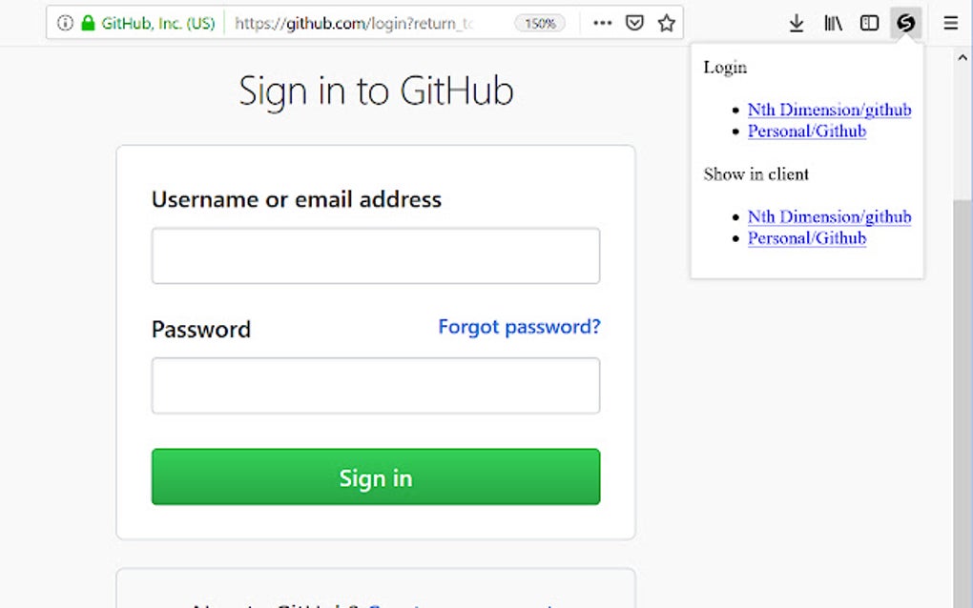Click the Save to Pocket icon

click(x=634, y=23)
